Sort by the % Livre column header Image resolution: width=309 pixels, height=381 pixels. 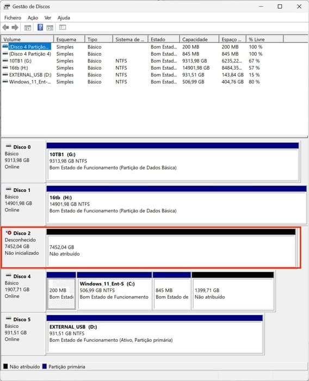tap(265, 39)
